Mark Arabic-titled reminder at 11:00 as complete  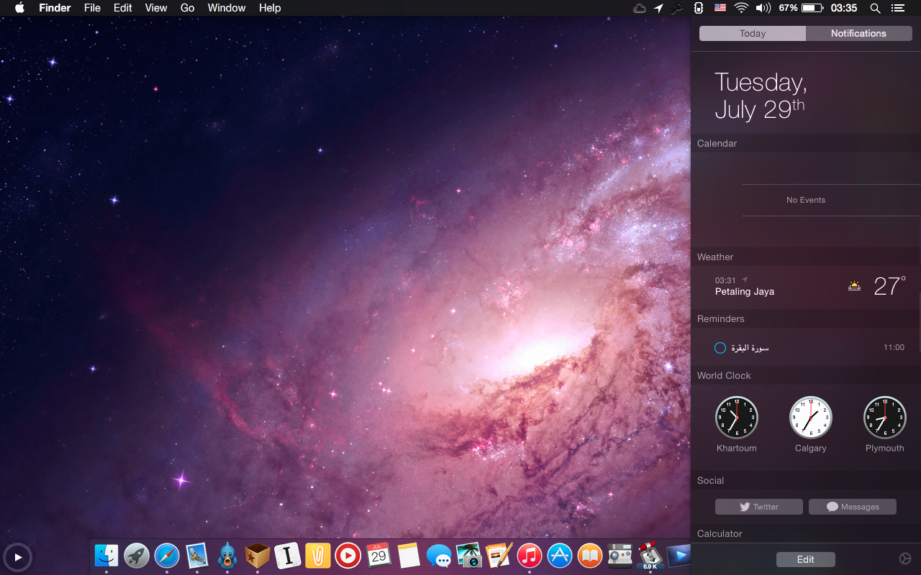tap(720, 348)
